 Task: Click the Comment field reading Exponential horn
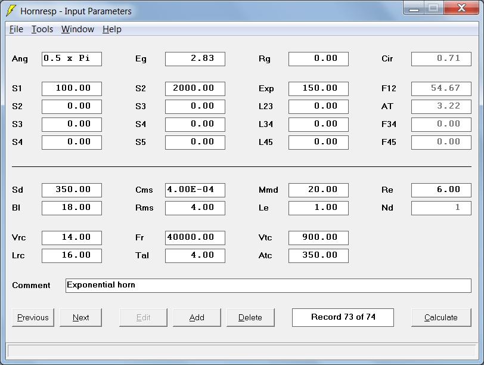[x=268, y=286]
